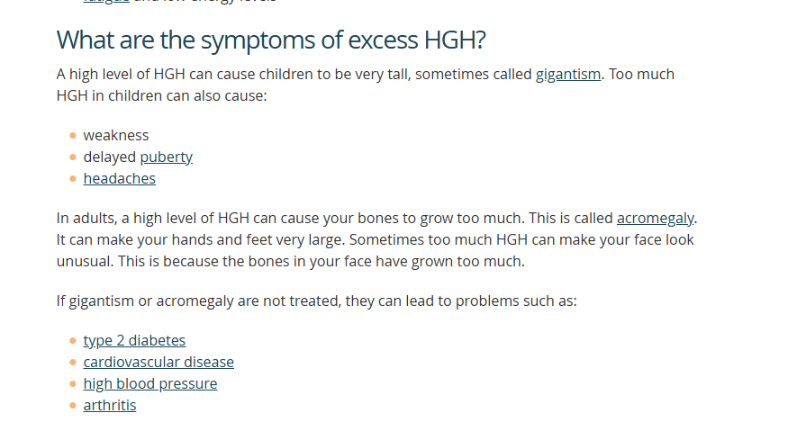Image resolution: width=806 pixels, height=422 pixels.
Task: Click the orange bullet beside headaches
Action: coord(72,179)
